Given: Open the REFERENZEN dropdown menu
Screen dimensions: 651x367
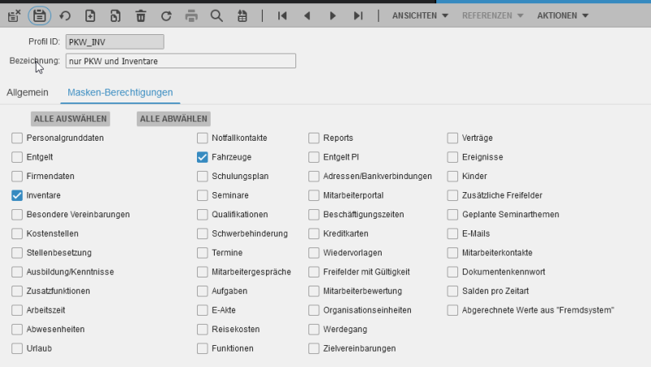Looking at the screenshot, I should click(492, 15).
